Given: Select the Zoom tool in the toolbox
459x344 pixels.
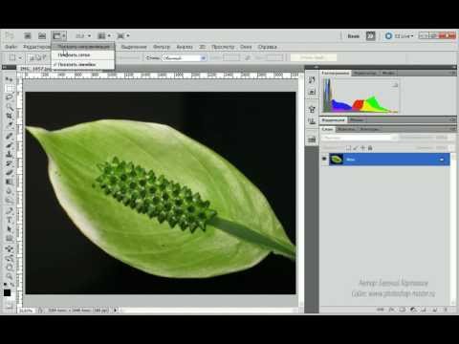Looking at the screenshot, I should (9, 275).
